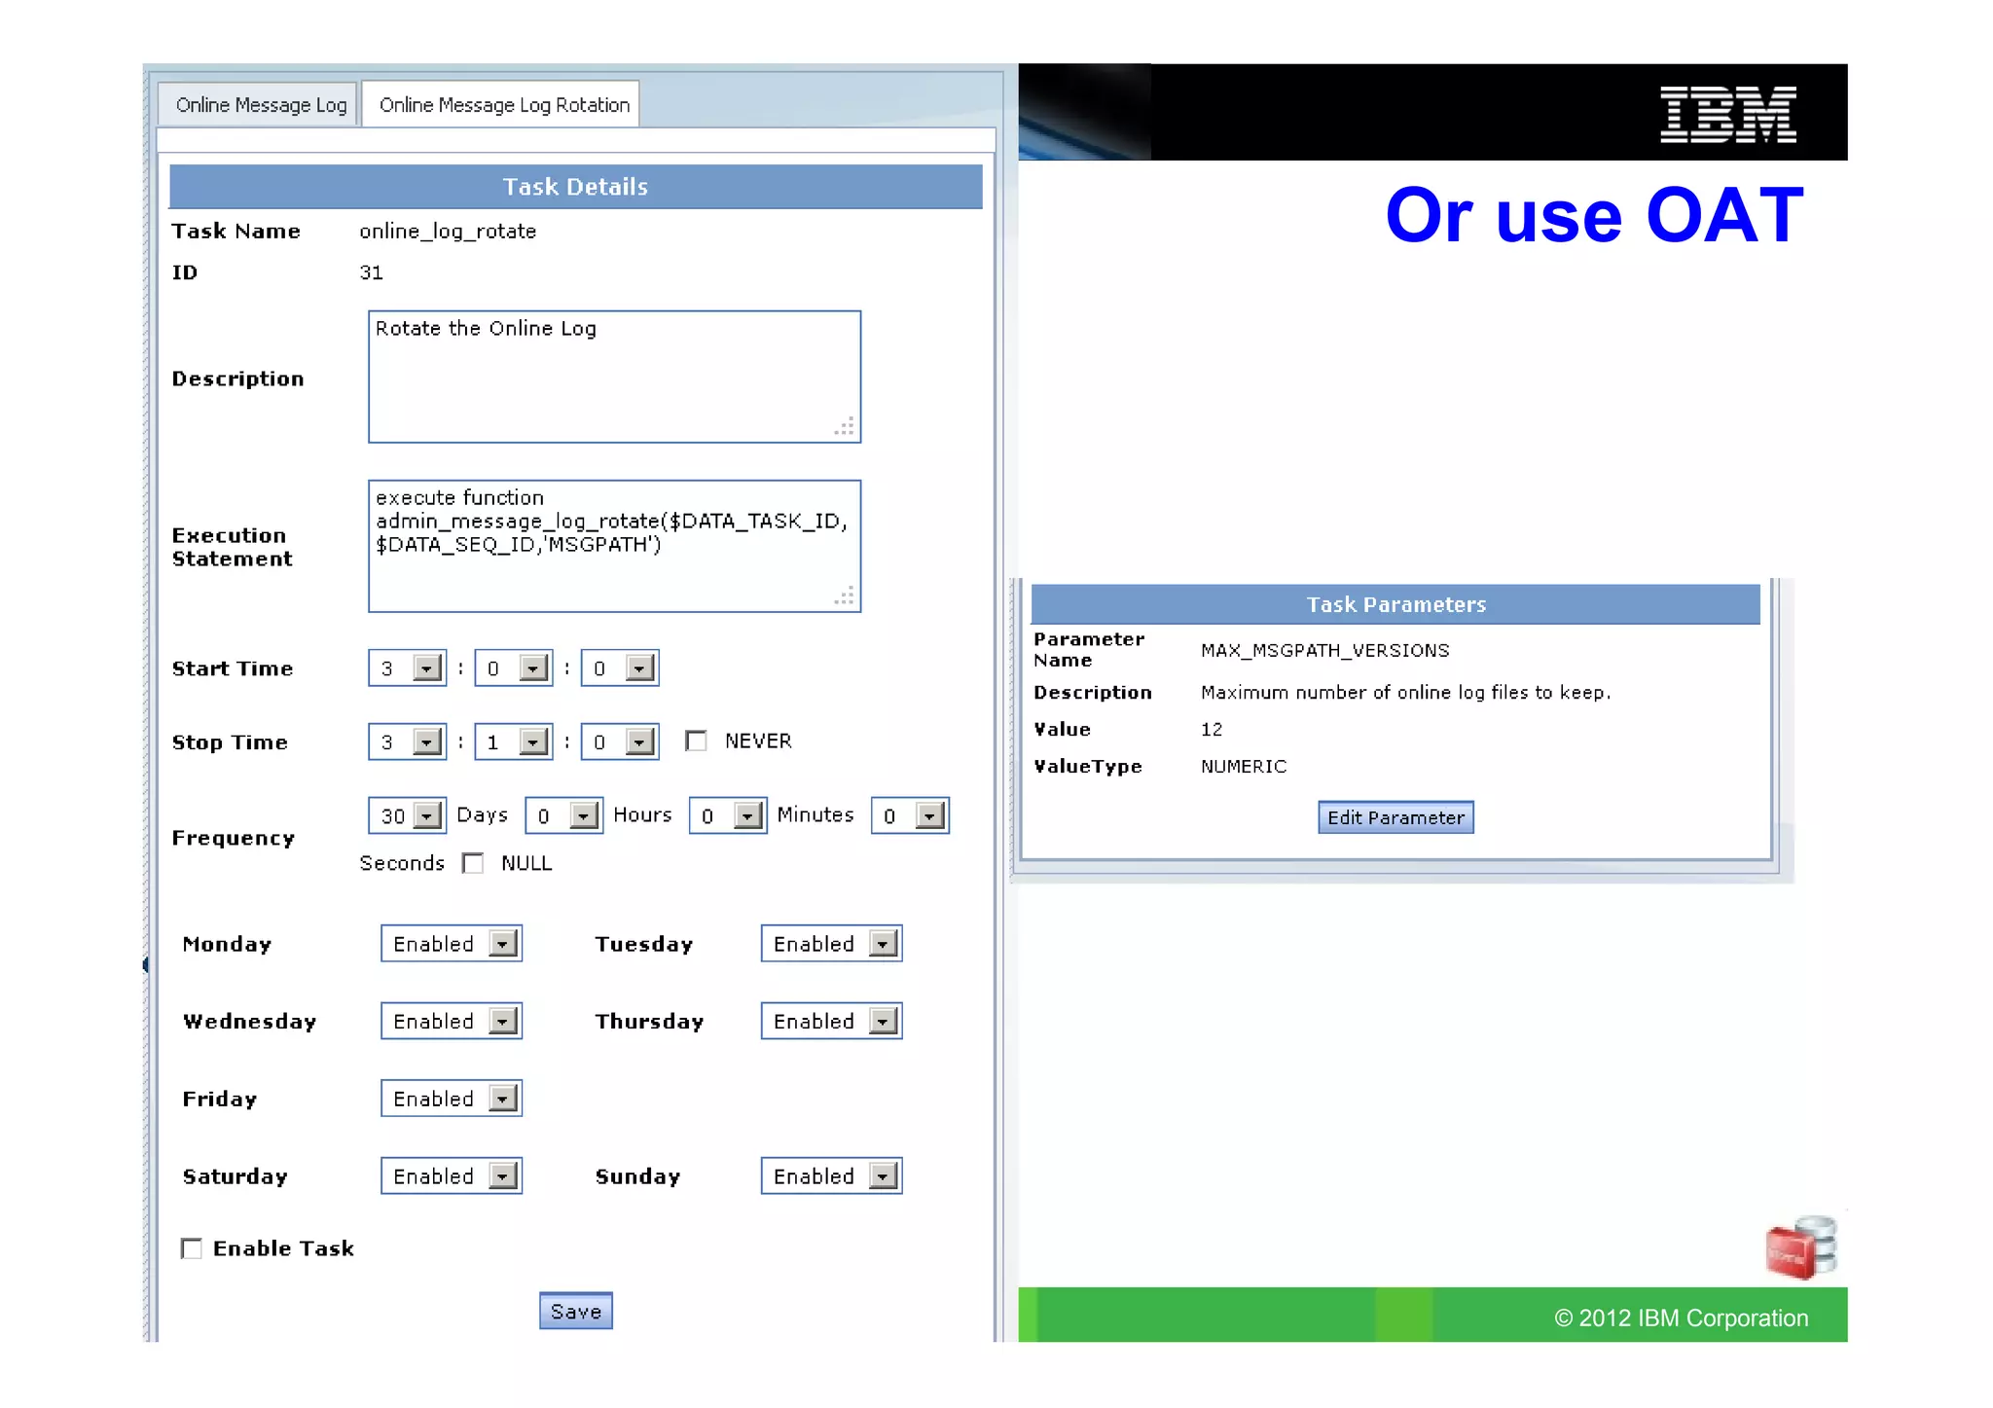
Task: Click the online_log_rotate task name text
Action: click(448, 232)
